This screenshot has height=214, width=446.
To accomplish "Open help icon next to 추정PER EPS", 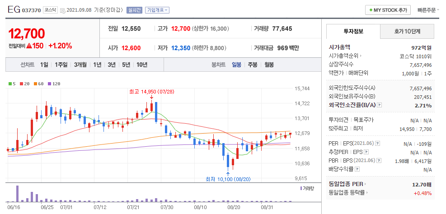I will 366,152.
